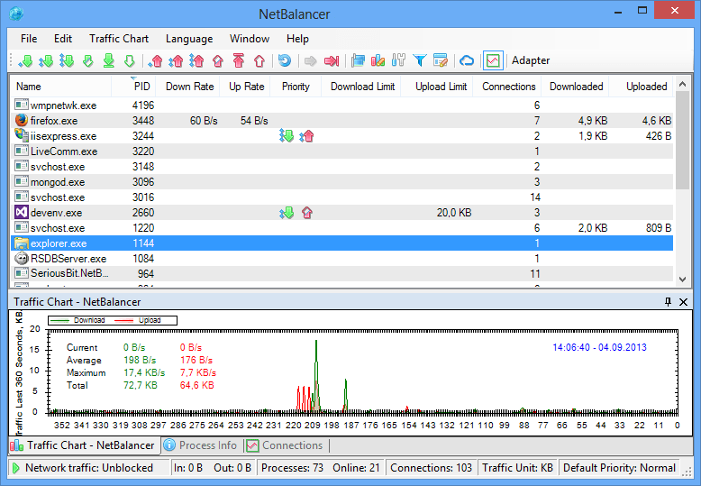Click the edit rules window-with-pencil icon
Screen dimensions: 701x486
pyautogui.click(x=441, y=60)
